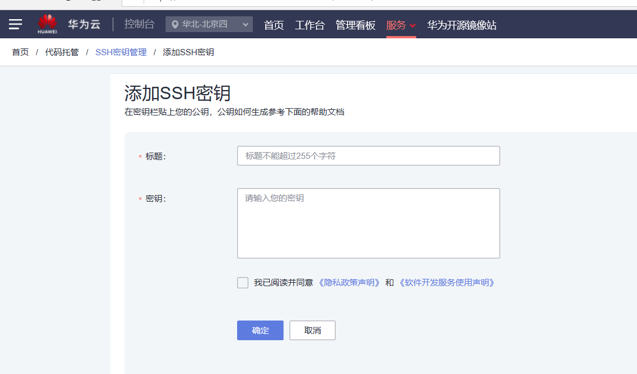The image size is (637, 374).
Task: Click the 密钥 key textarea
Action: [x=368, y=223]
